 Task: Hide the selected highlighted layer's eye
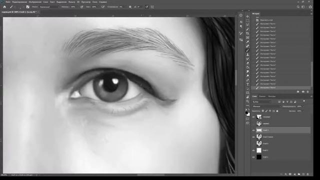click(253, 130)
